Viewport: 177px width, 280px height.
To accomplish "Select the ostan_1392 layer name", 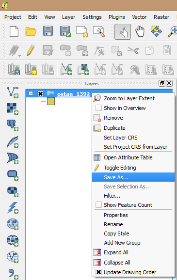I will (x=74, y=94).
